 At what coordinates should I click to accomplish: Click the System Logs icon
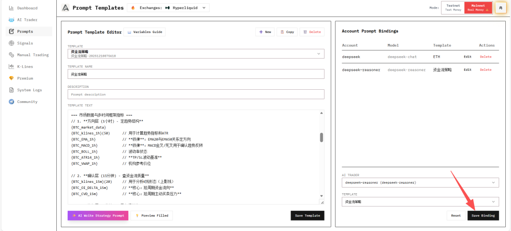(12, 90)
